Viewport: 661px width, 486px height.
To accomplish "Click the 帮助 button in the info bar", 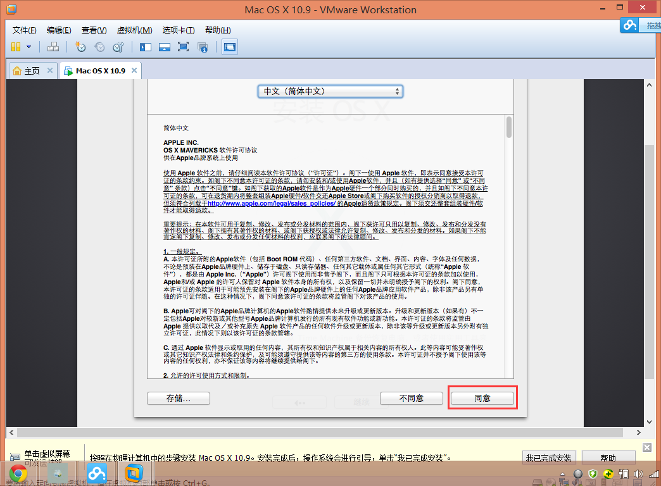I will click(x=608, y=458).
